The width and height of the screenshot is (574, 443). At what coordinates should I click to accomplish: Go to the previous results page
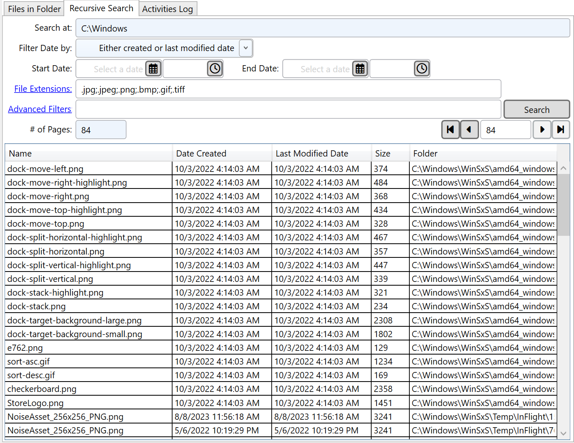(x=469, y=130)
